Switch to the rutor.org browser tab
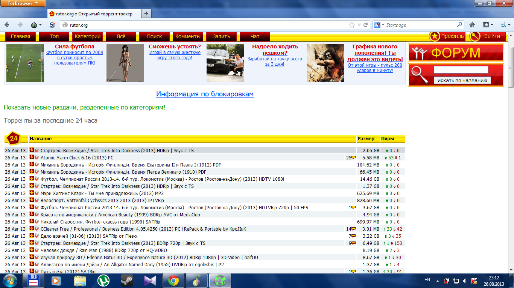The image size is (514, 288). tap(94, 14)
